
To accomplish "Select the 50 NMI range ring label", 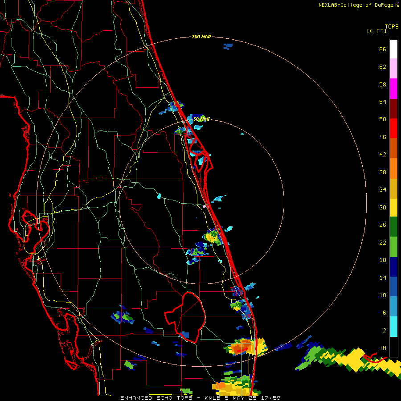I will 201,119.
